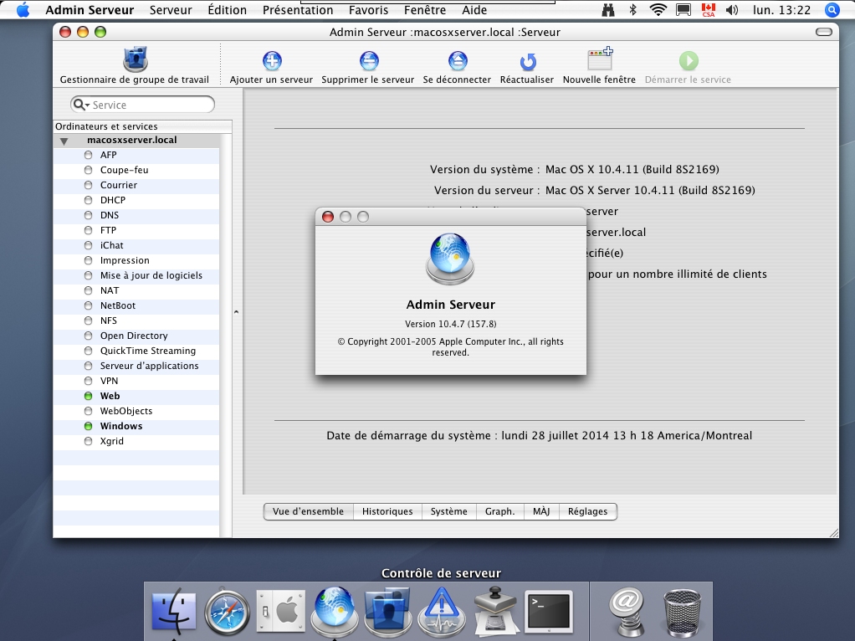855x641 pixels.
Task: Switch to the Réglages tab
Action: (x=587, y=511)
